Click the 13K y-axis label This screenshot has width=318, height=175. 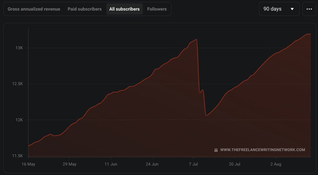[x=19, y=48]
